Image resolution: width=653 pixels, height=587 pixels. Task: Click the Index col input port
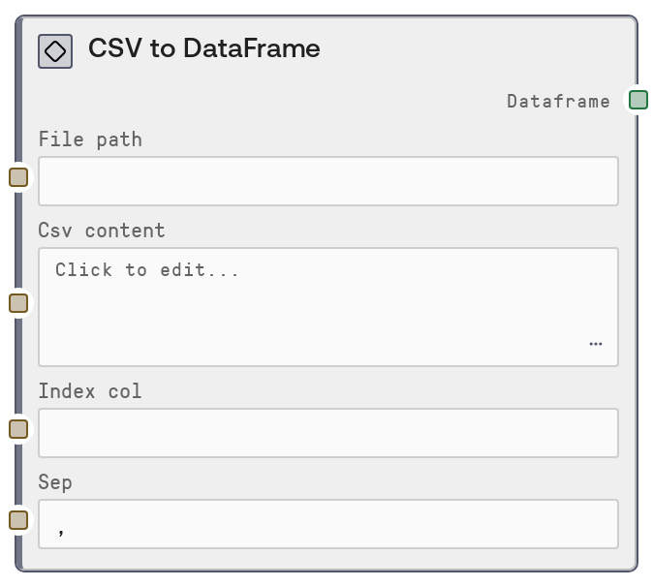[x=18, y=429]
